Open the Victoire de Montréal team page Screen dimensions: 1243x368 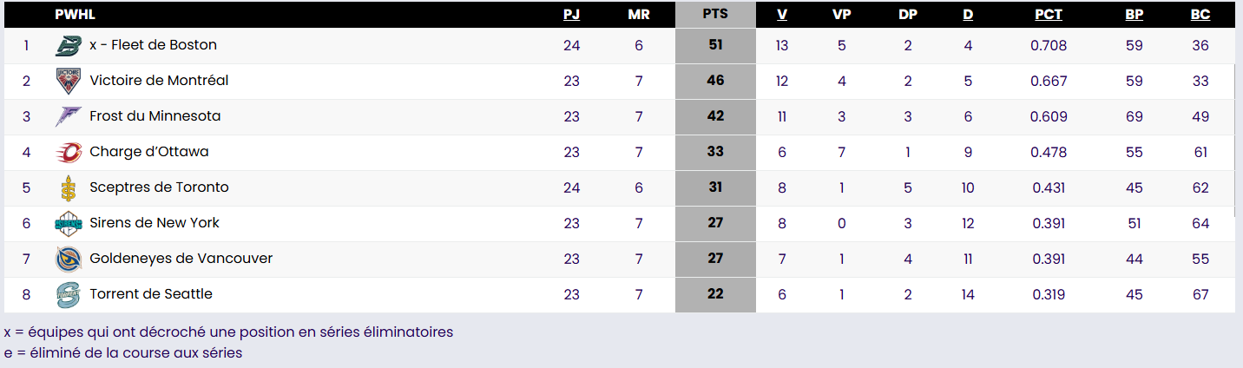(159, 81)
